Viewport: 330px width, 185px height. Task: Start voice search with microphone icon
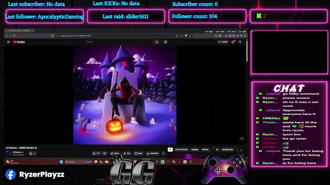coord(165,42)
